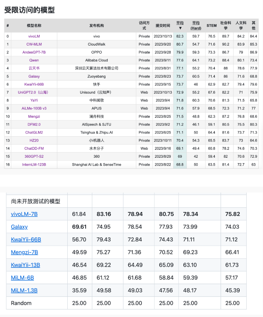Open the Mengzi-7B model link
The width and height of the screenshot is (263, 317).
[x=25, y=252]
